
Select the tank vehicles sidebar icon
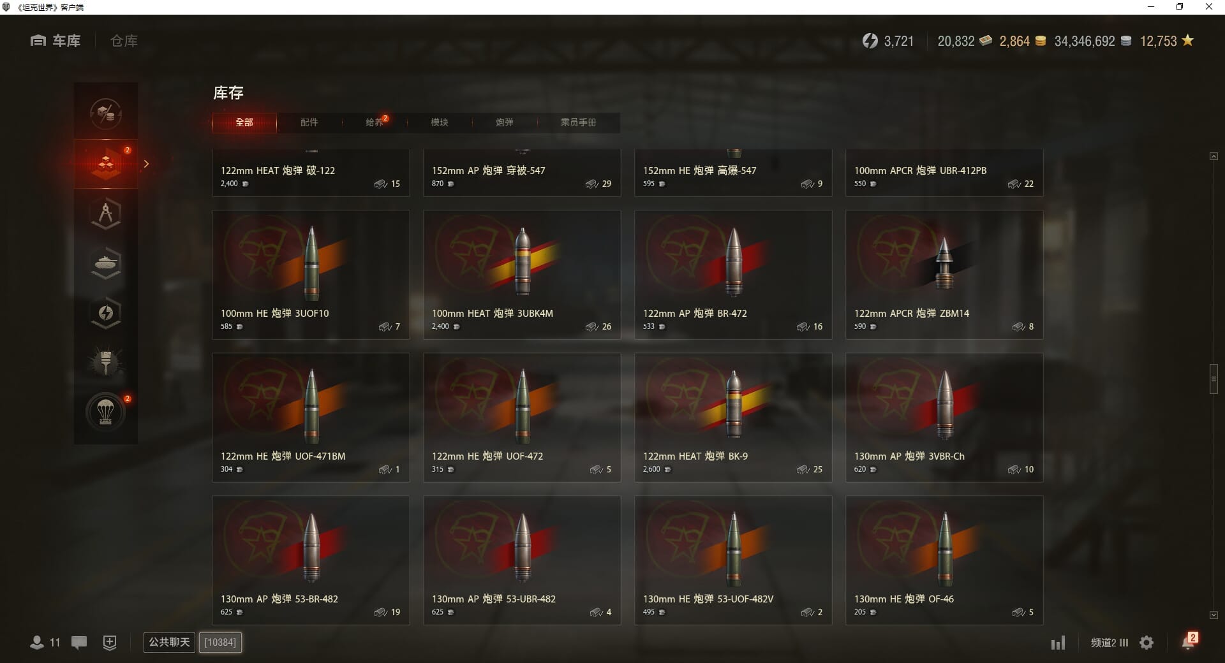point(106,263)
